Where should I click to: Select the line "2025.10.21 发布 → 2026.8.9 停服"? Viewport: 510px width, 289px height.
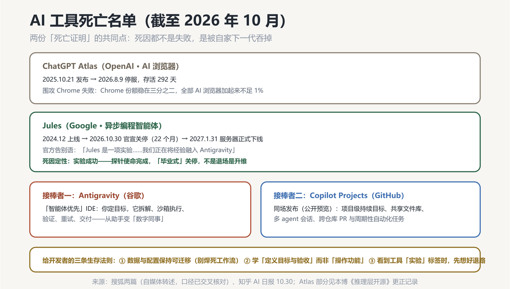(x=109, y=79)
